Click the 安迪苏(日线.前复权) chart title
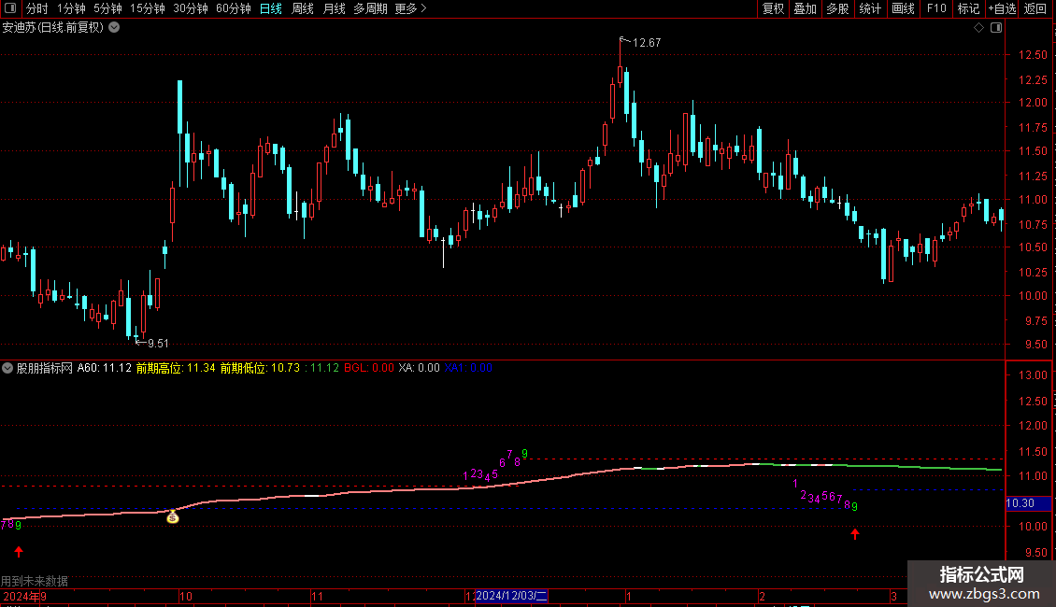The image size is (1056, 607). point(53,28)
